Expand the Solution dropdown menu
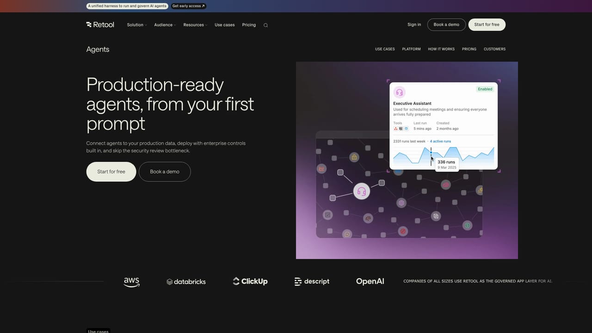 click(137, 25)
